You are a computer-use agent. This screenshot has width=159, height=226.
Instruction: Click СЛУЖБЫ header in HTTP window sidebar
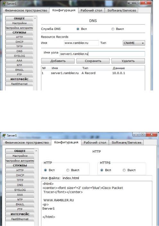point(20,165)
